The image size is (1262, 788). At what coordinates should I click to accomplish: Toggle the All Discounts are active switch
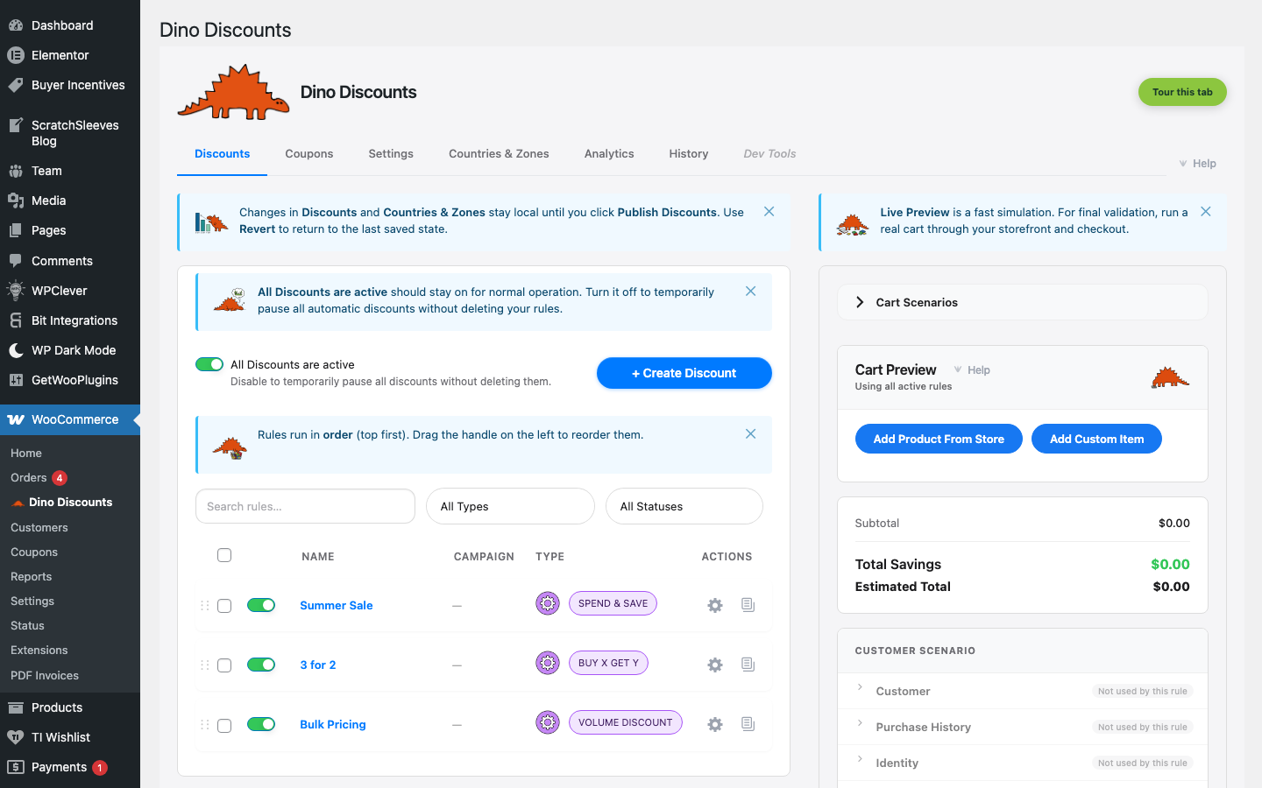(209, 364)
